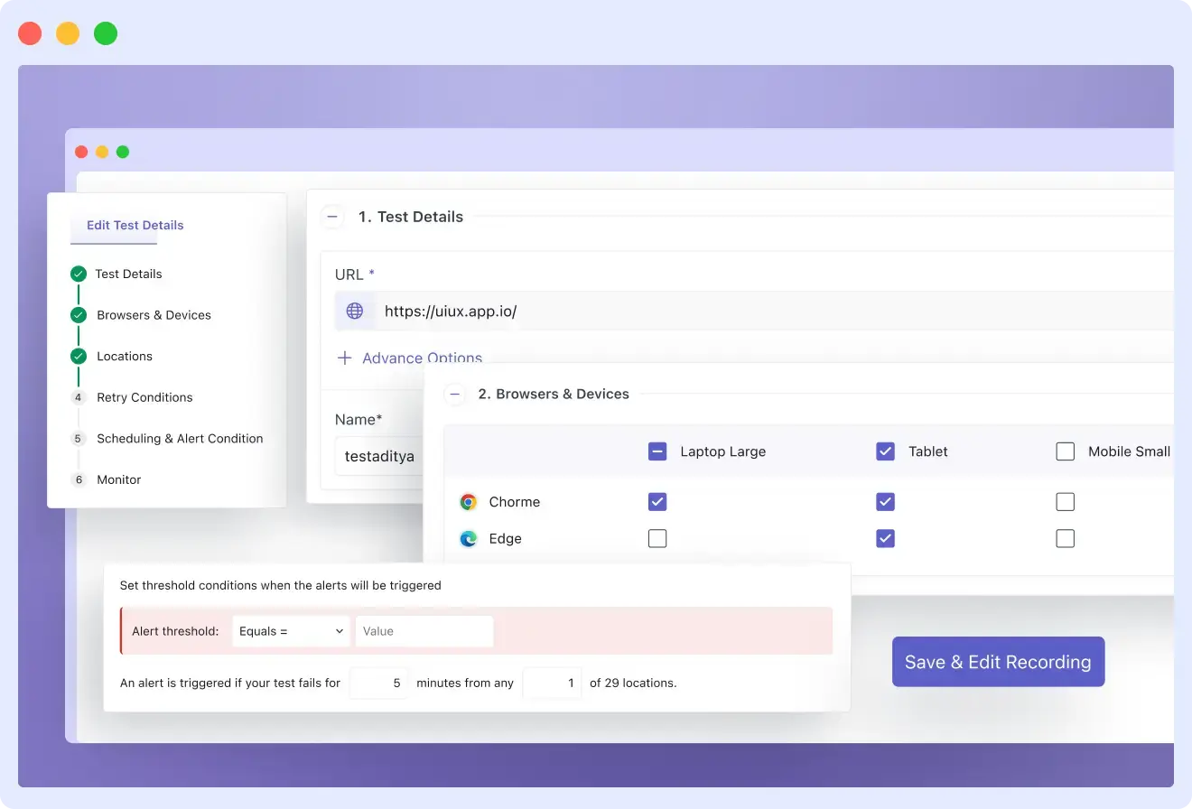Click the Edge browser icon
The image size is (1192, 809).
tap(469, 538)
